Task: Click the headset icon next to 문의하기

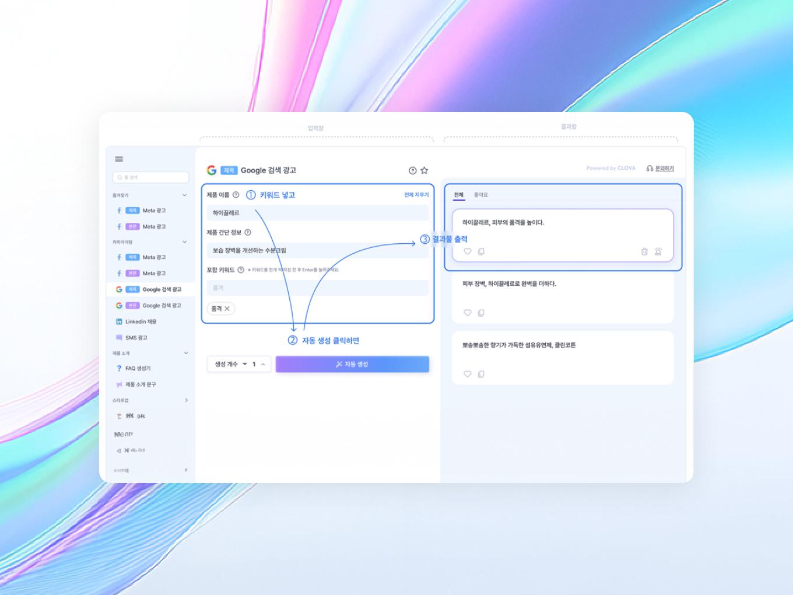Action: [650, 168]
